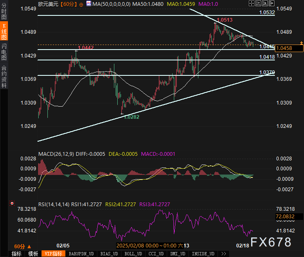Click the MA indicator chart icon
Screen dimensions: 304x257
click(88, 4)
